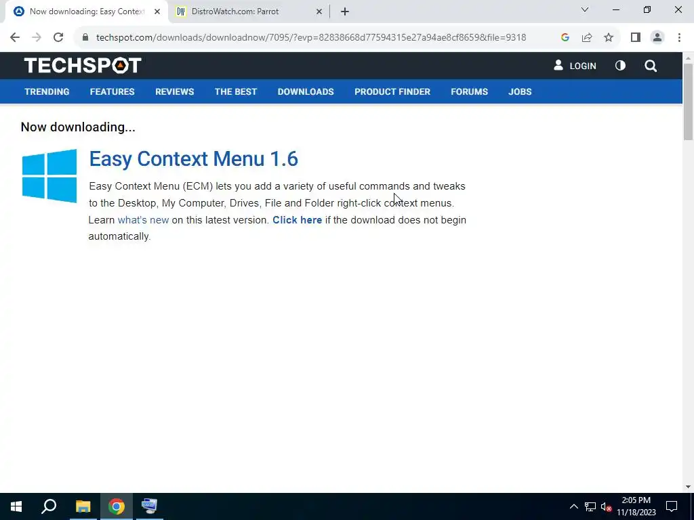Open the Chrome side panel
Image resolution: width=694 pixels, height=520 pixels.
(x=636, y=38)
